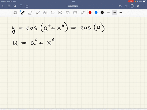Undo the last stroke
This screenshot has width=147, height=110.
[120, 6]
